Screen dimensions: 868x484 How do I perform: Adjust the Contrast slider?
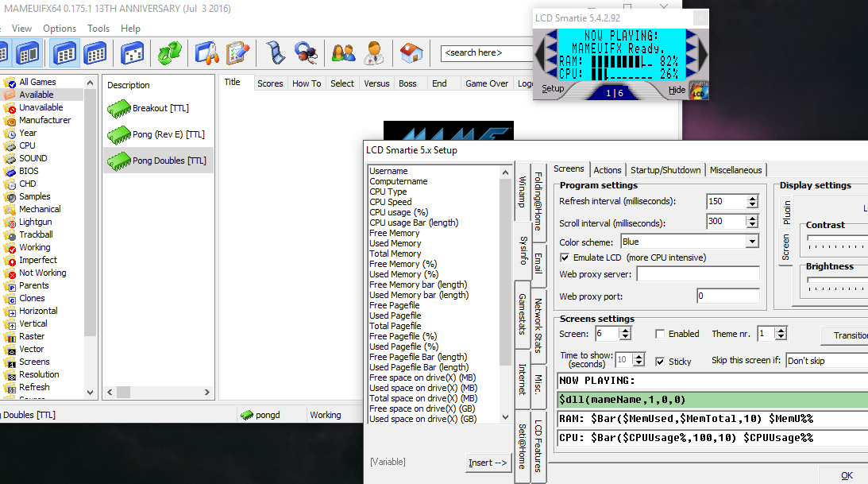pyautogui.click(x=834, y=239)
